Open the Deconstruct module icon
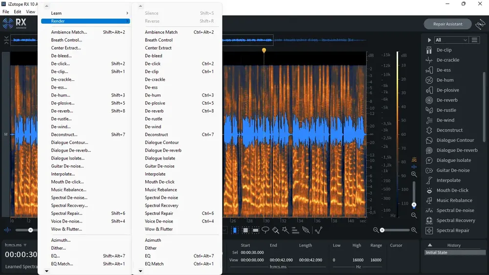This screenshot has width=489, height=275. tap(429, 130)
